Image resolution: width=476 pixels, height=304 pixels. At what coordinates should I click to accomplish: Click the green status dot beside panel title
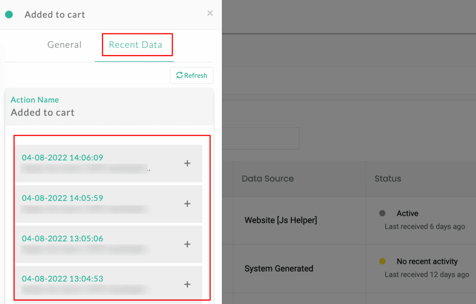pos(9,14)
